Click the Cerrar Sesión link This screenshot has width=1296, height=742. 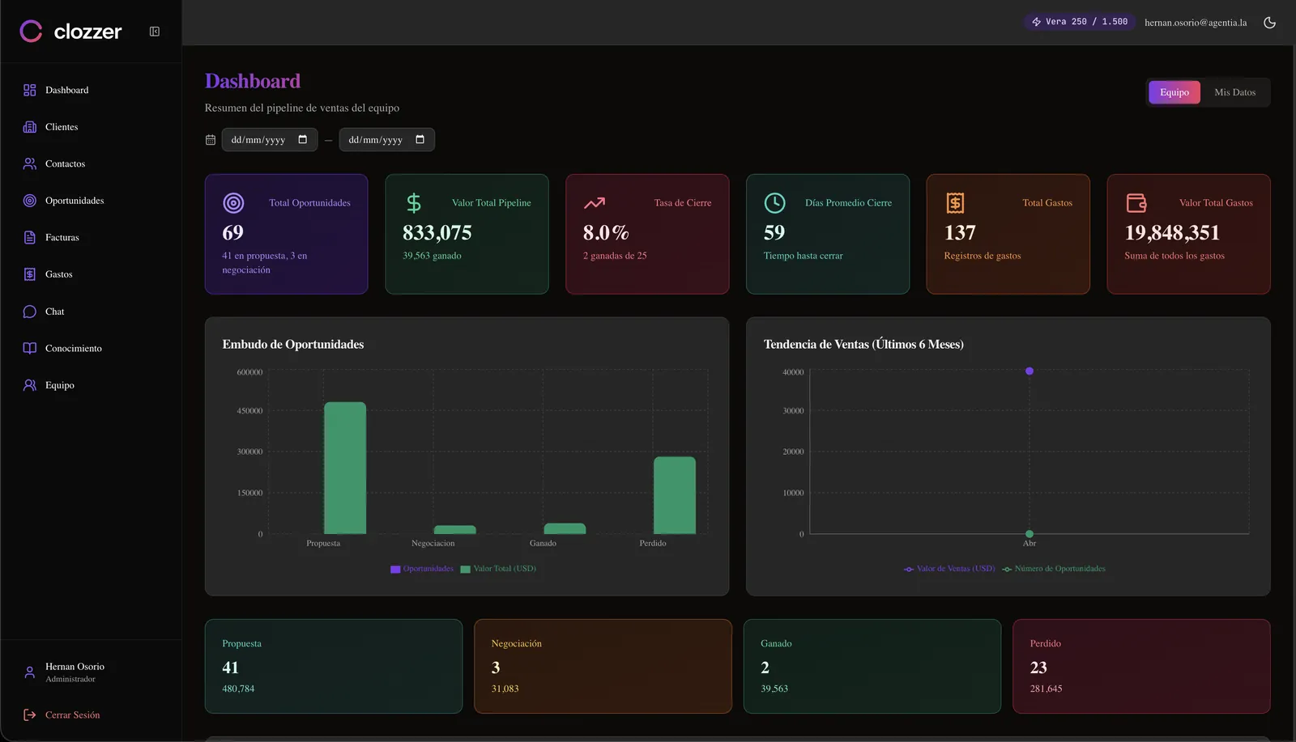click(x=73, y=715)
